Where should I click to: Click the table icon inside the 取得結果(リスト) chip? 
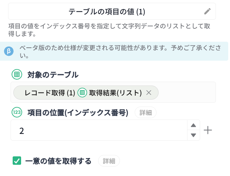point(82,93)
